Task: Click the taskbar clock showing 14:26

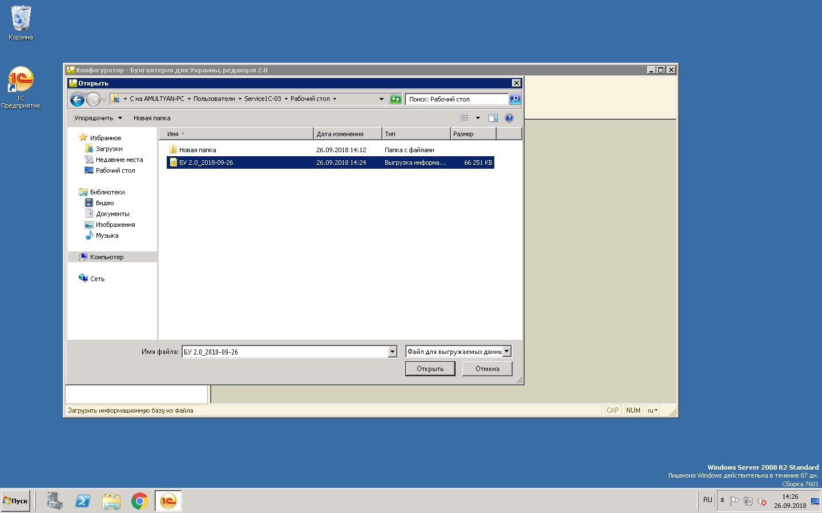Action: (790, 501)
